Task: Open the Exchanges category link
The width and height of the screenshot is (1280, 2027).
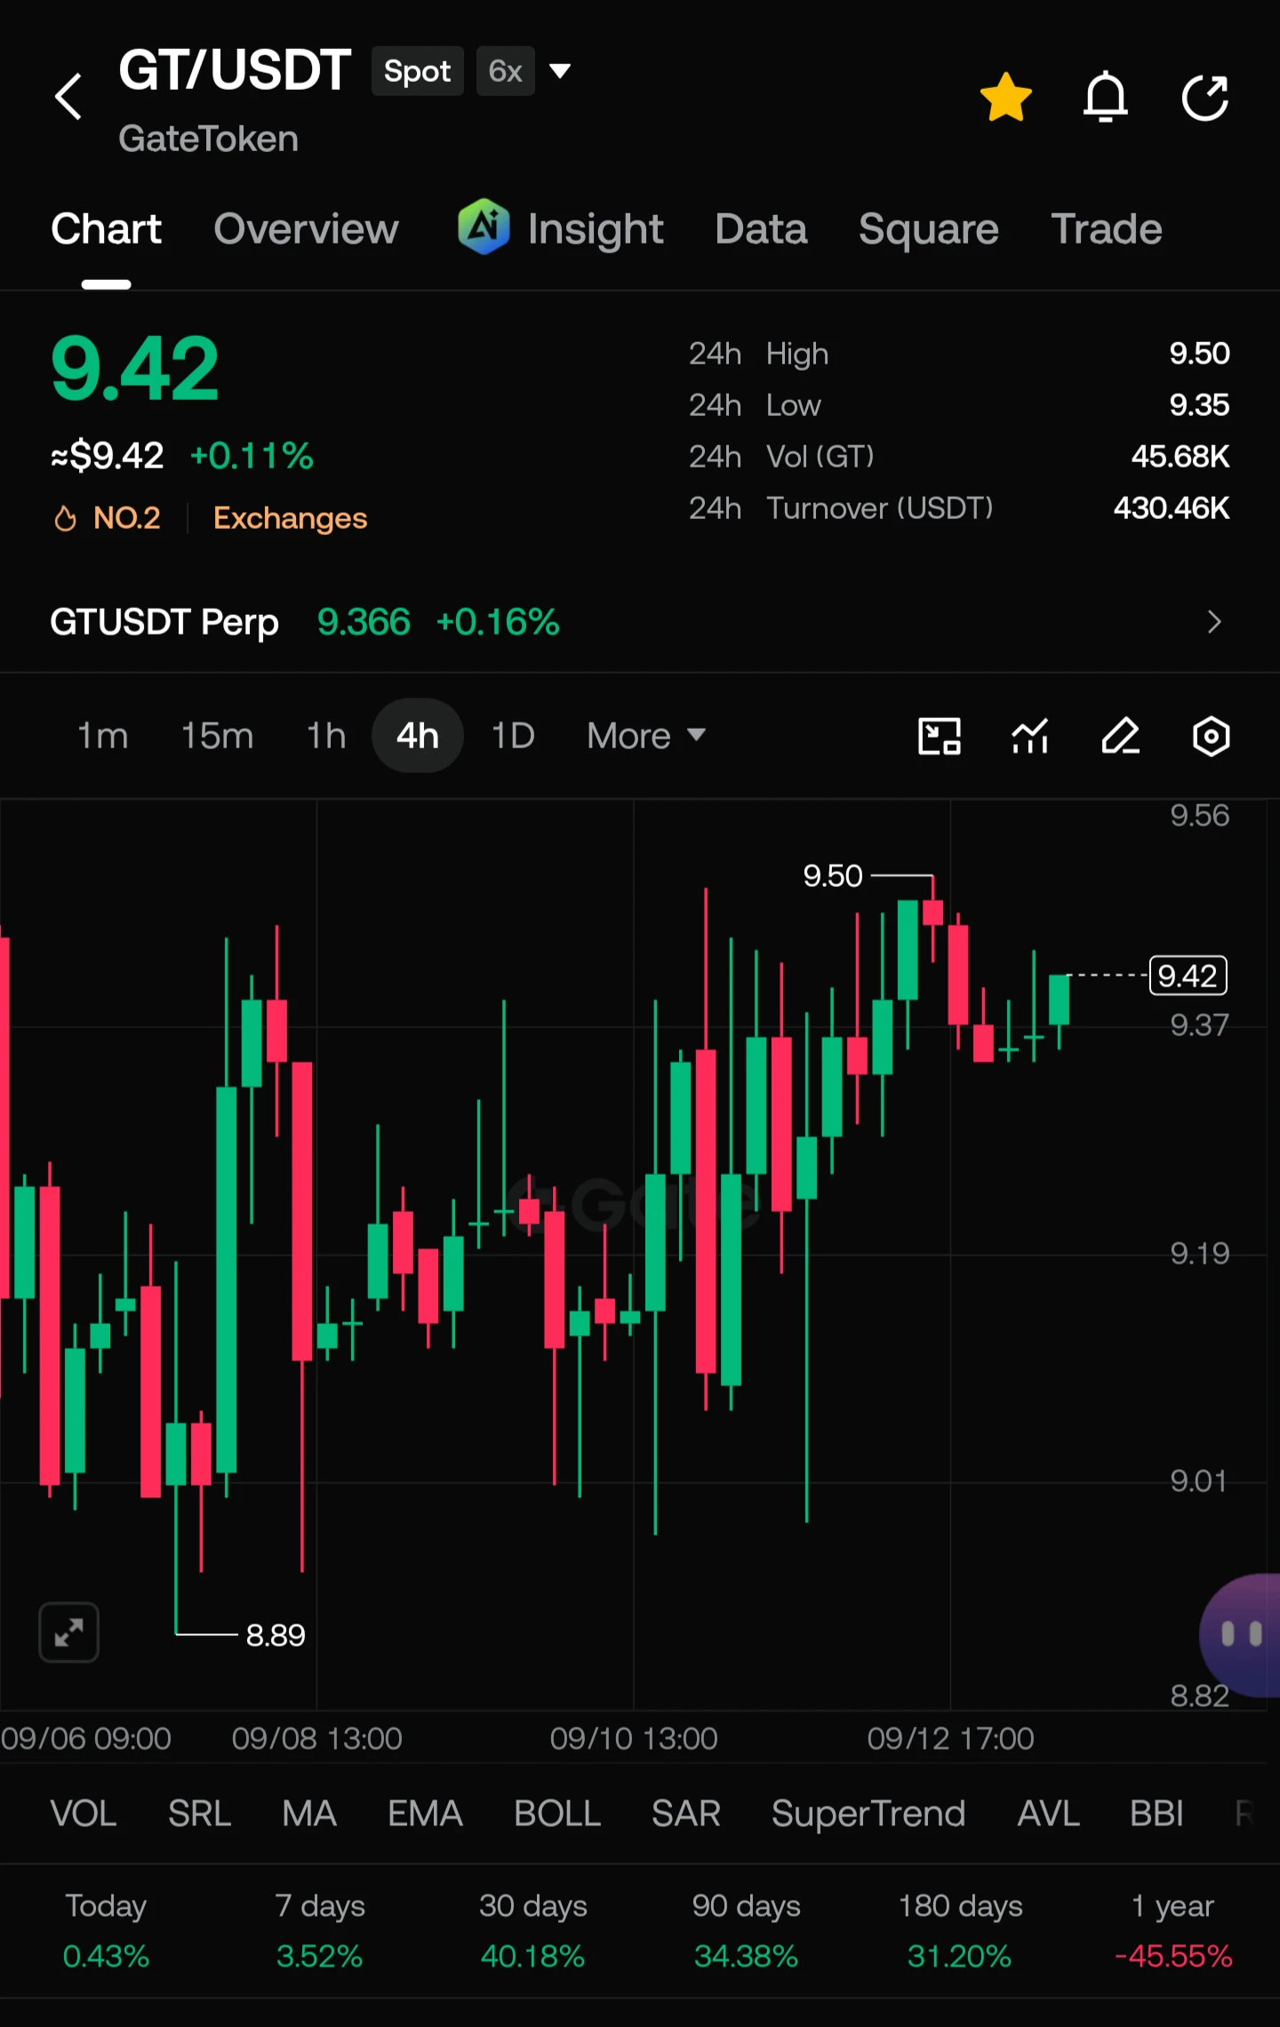Action: coord(290,518)
